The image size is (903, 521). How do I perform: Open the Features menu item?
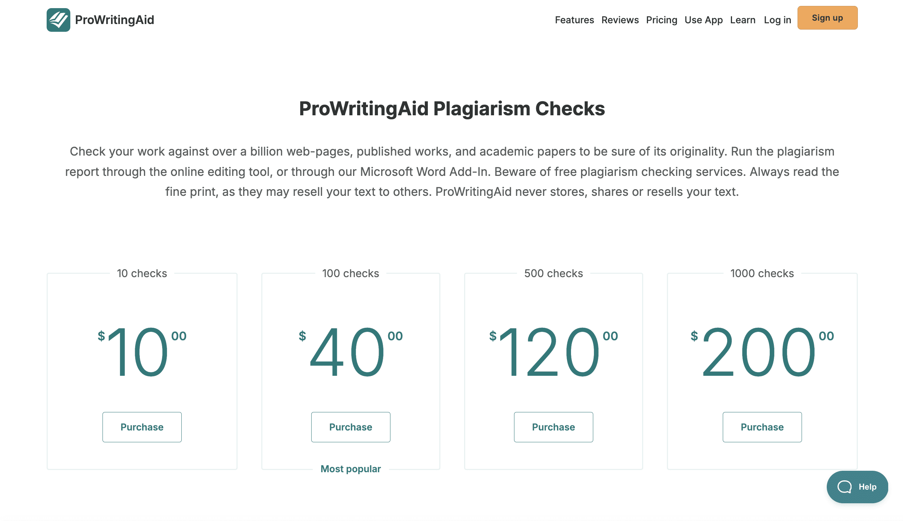coord(574,20)
